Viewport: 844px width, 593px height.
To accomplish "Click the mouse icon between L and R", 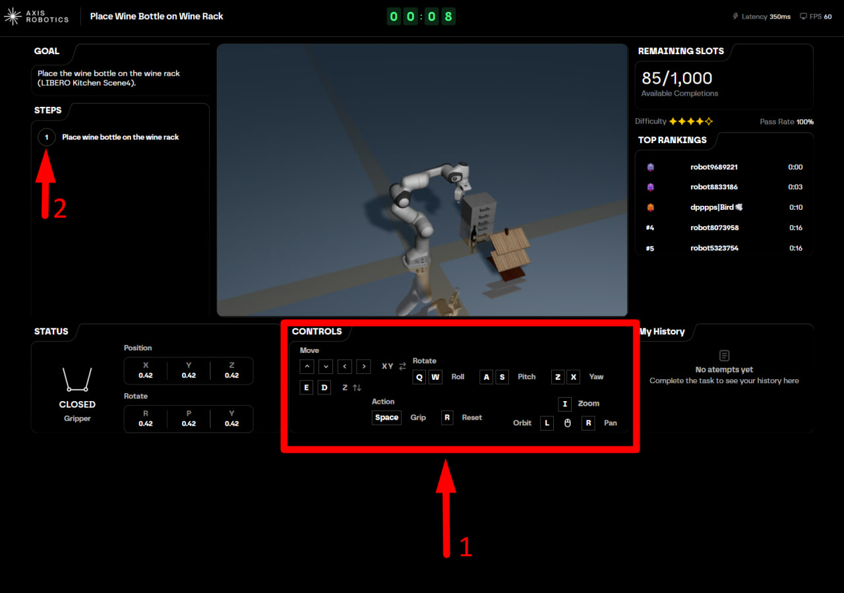I will tap(567, 423).
